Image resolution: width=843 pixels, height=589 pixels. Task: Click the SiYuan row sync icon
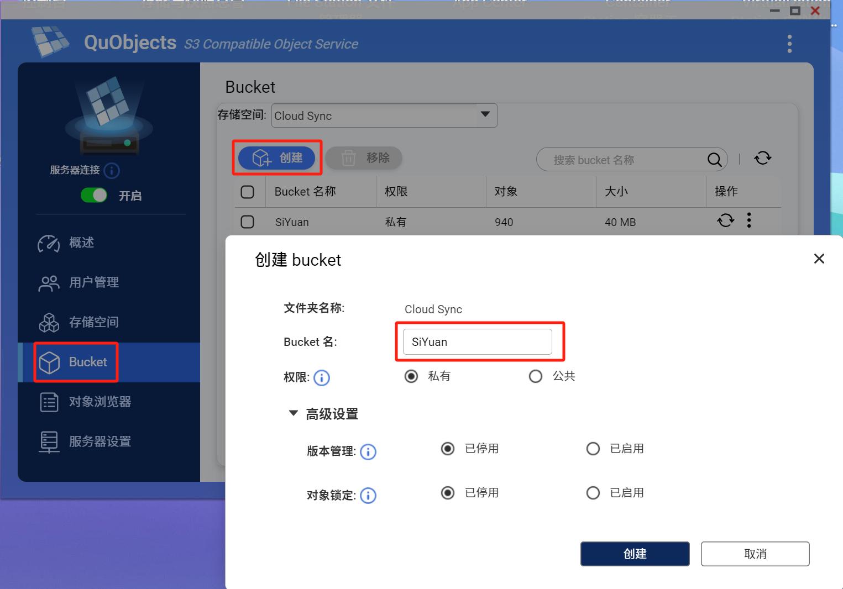click(x=726, y=220)
